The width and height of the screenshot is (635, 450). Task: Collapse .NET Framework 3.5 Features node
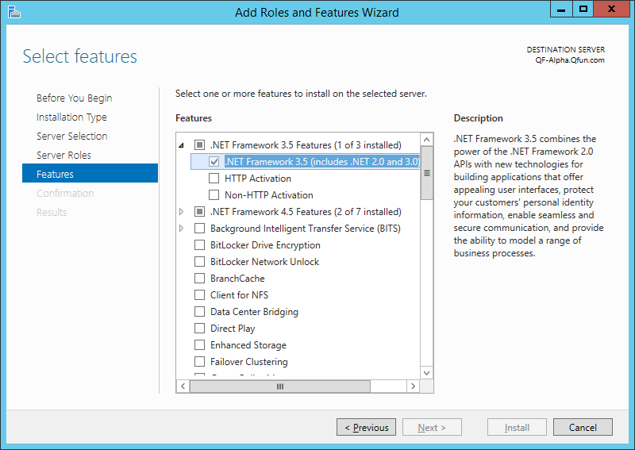point(182,145)
